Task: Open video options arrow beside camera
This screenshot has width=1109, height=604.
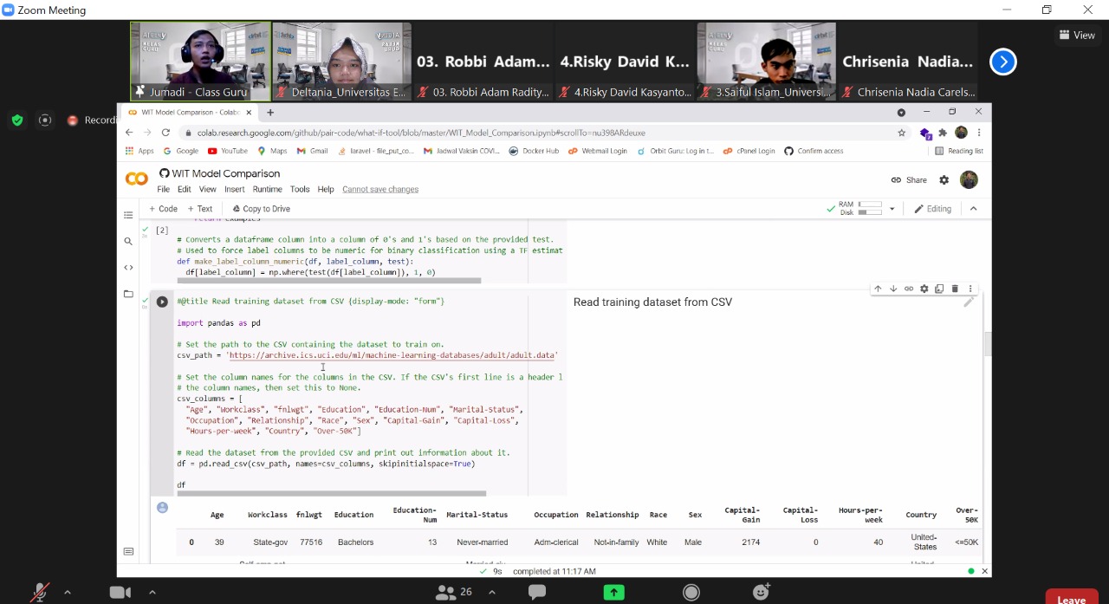Action: [152, 593]
